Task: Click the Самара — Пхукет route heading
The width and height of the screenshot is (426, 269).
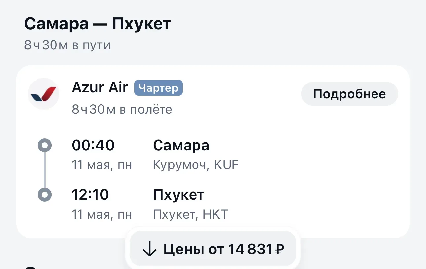Action: [97, 24]
